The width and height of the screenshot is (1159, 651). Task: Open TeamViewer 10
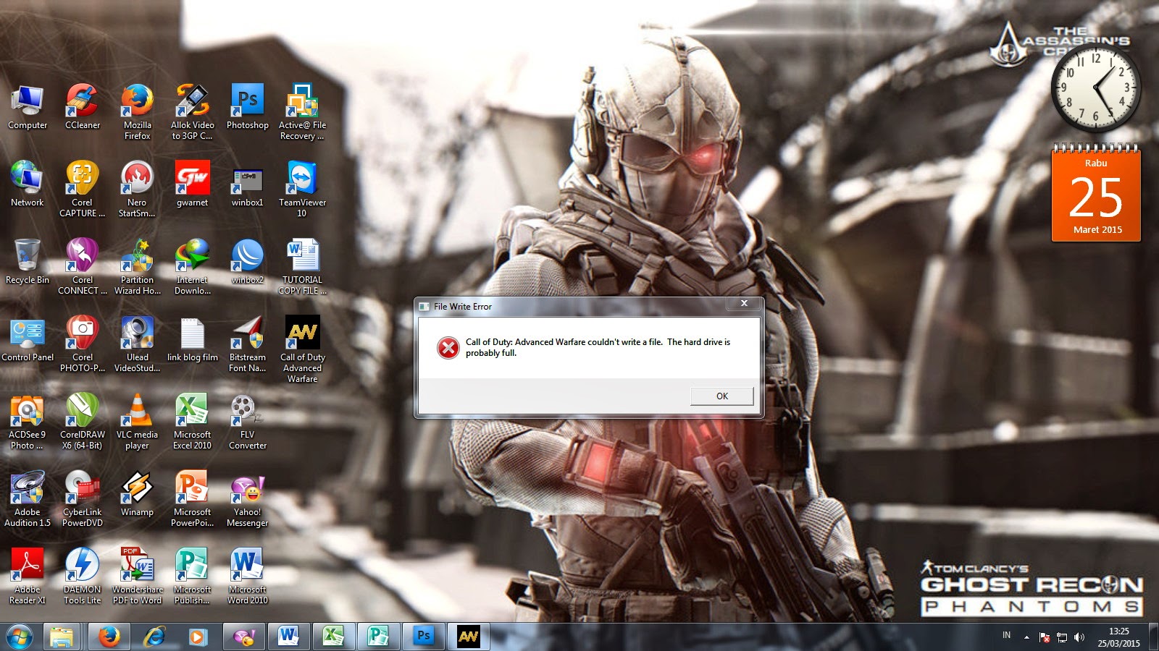(302, 177)
